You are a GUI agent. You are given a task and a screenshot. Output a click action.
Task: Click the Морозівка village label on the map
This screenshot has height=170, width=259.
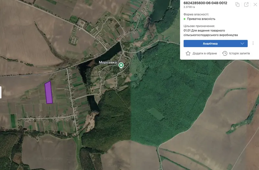click(x=108, y=62)
